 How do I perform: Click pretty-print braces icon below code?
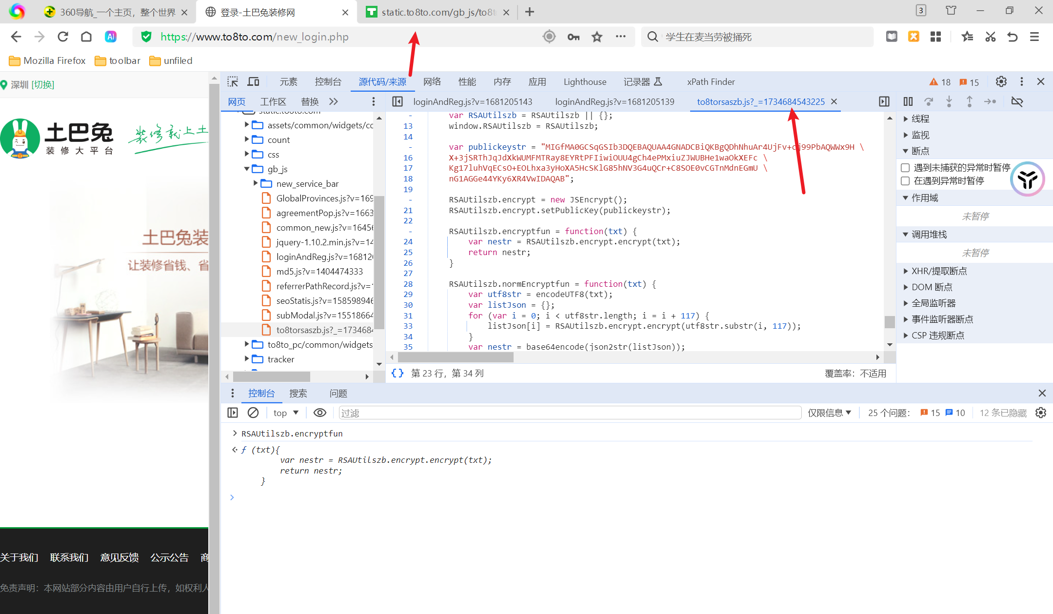(x=397, y=373)
